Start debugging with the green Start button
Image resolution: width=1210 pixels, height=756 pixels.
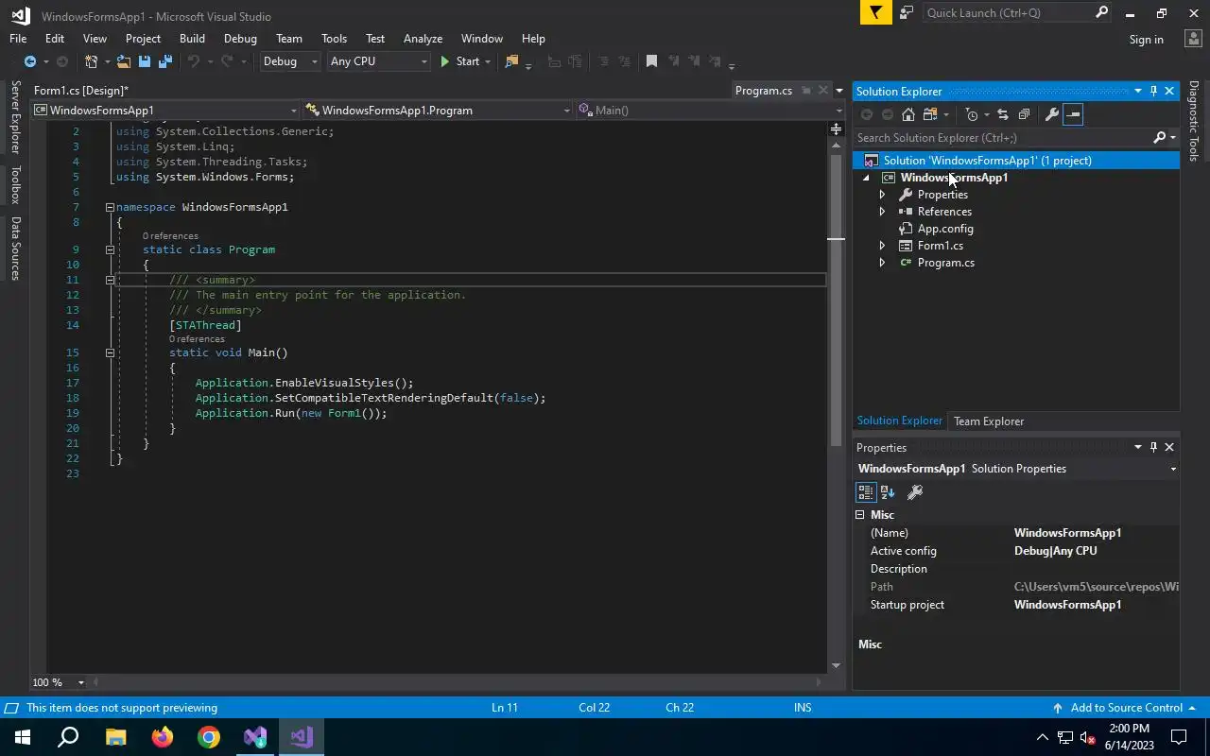pos(460,61)
